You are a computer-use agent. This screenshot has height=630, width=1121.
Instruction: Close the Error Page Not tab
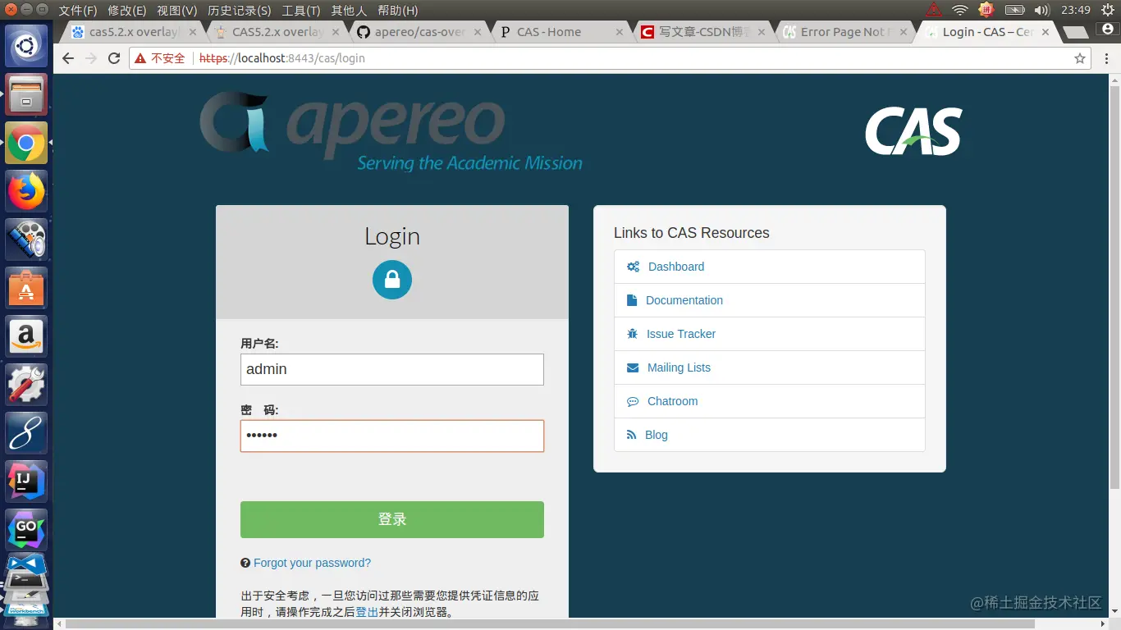[x=903, y=32]
